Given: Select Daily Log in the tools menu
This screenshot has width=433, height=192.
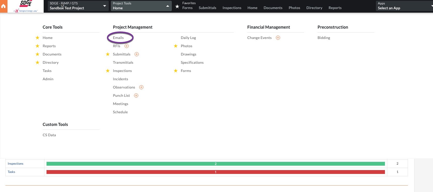Looking at the screenshot, I should (188, 38).
